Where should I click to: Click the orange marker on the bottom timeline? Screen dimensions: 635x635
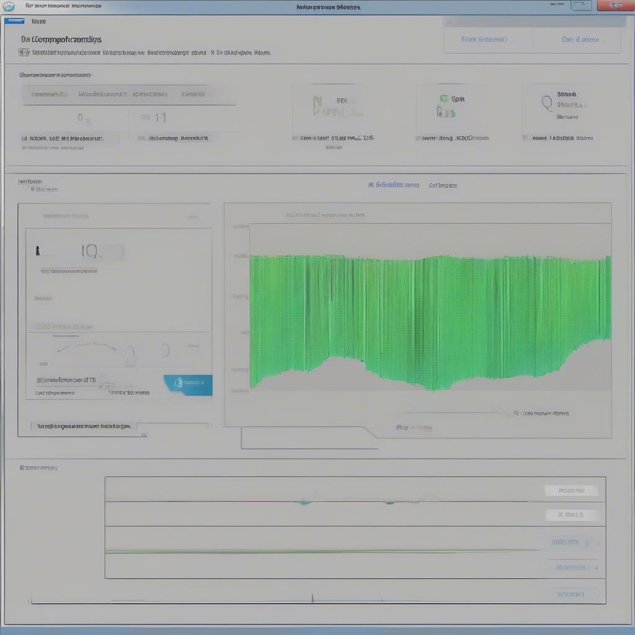[313, 598]
